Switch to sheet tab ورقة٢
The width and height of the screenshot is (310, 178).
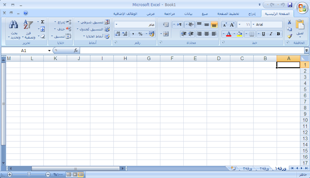[x=264, y=169]
